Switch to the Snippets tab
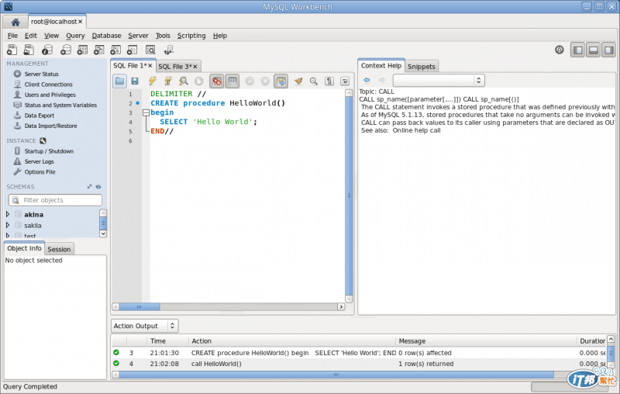 [422, 67]
